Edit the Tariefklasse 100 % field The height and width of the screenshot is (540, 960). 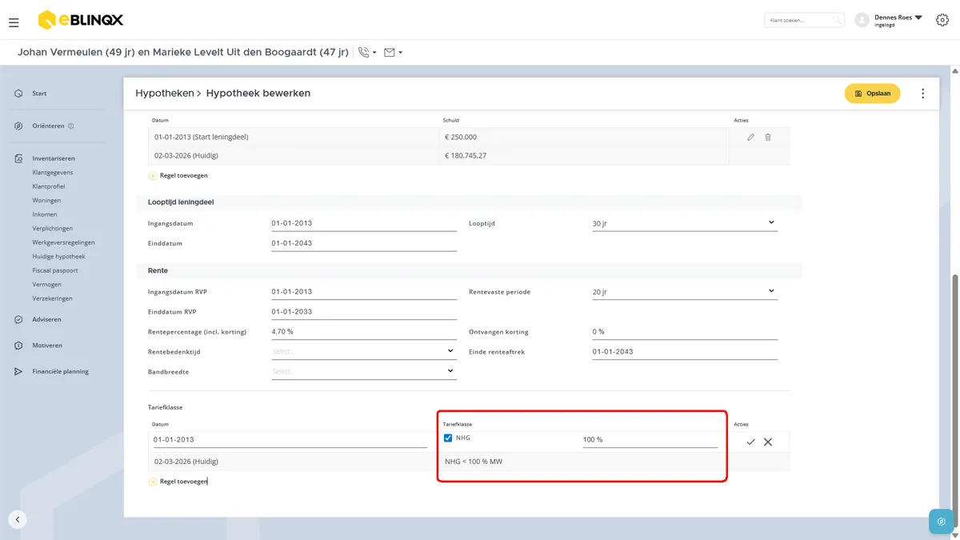click(x=650, y=440)
